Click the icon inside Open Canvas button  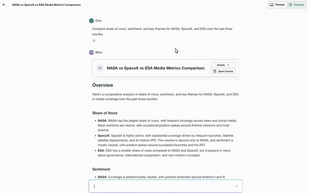[x=215, y=71]
